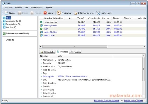Open the Programar clock icon
This screenshot has height=104, width=148.
pos(59,13)
